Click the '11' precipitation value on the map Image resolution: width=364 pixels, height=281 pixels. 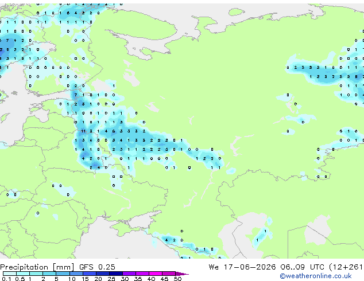pos(83,131)
